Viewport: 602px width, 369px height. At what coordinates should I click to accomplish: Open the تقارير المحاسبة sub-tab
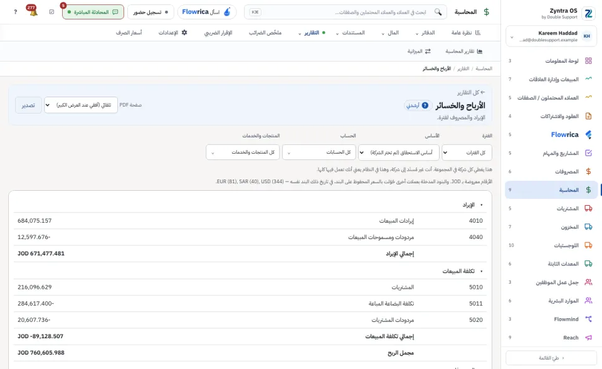pos(464,51)
